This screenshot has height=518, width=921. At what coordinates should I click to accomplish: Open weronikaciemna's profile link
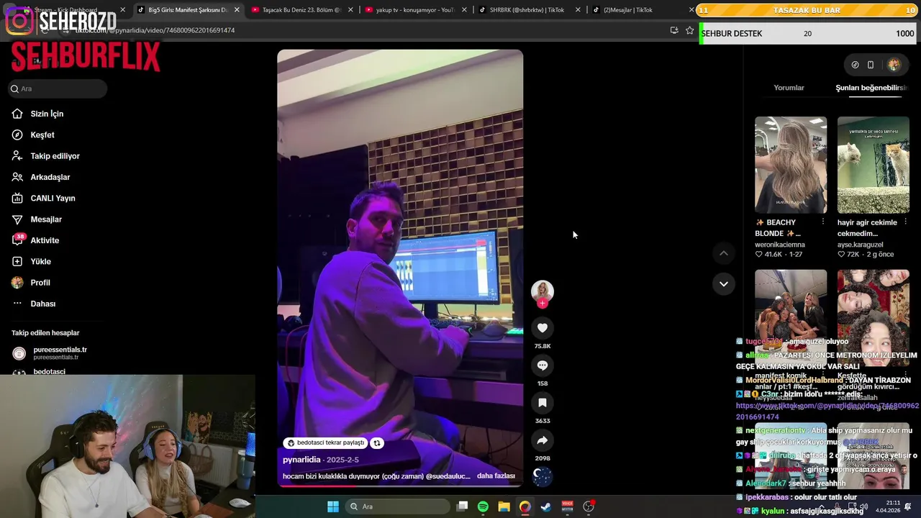pyautogui.click(x=780, y=245)
